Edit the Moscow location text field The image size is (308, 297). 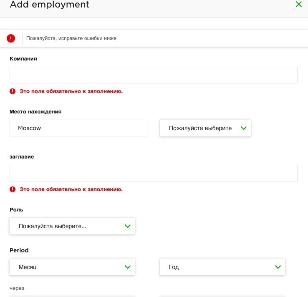78,128
